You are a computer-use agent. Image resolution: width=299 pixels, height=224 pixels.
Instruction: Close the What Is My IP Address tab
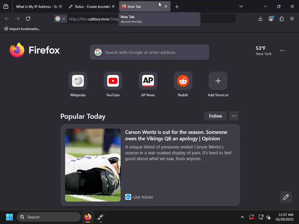(60, 6)
